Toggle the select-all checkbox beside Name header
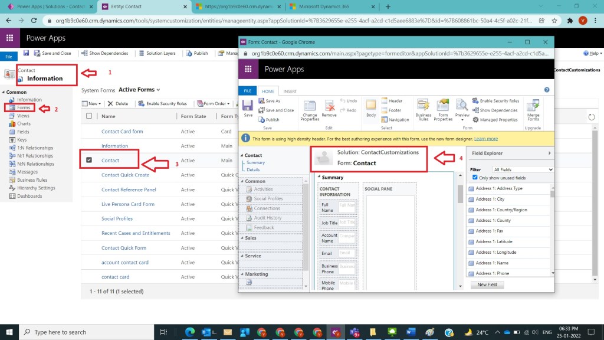The image size is (604, 340). [x=89, y=116]
